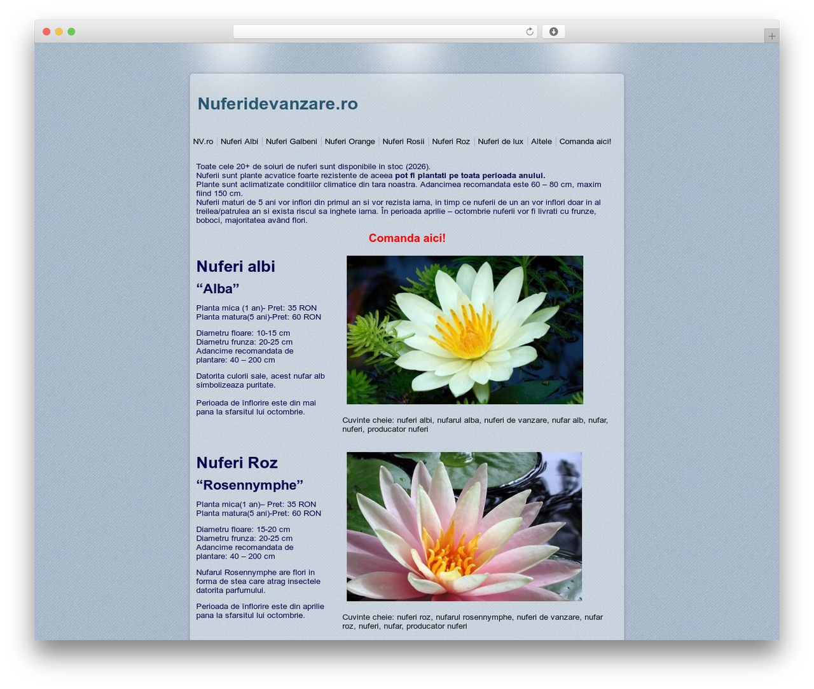Click the Nuferi Roz section heading
Viewport: 814px width, 689px height.
coord(237,463)
